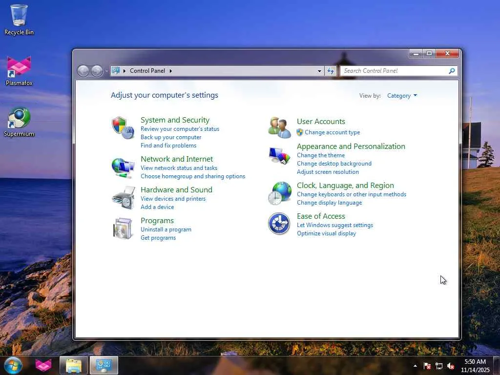Click View devices and printers

coord(173,199)
